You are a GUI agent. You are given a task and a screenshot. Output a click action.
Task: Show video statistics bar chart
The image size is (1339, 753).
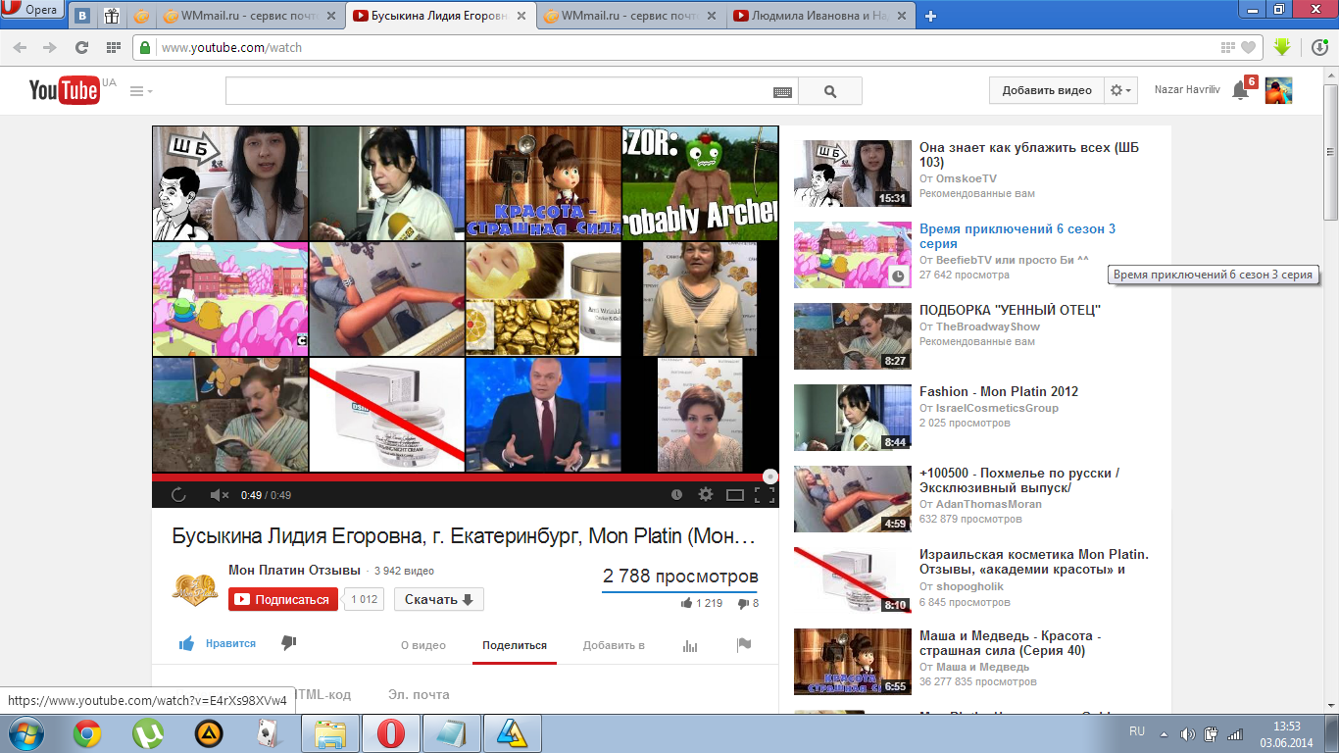click(x=690, y=645)
